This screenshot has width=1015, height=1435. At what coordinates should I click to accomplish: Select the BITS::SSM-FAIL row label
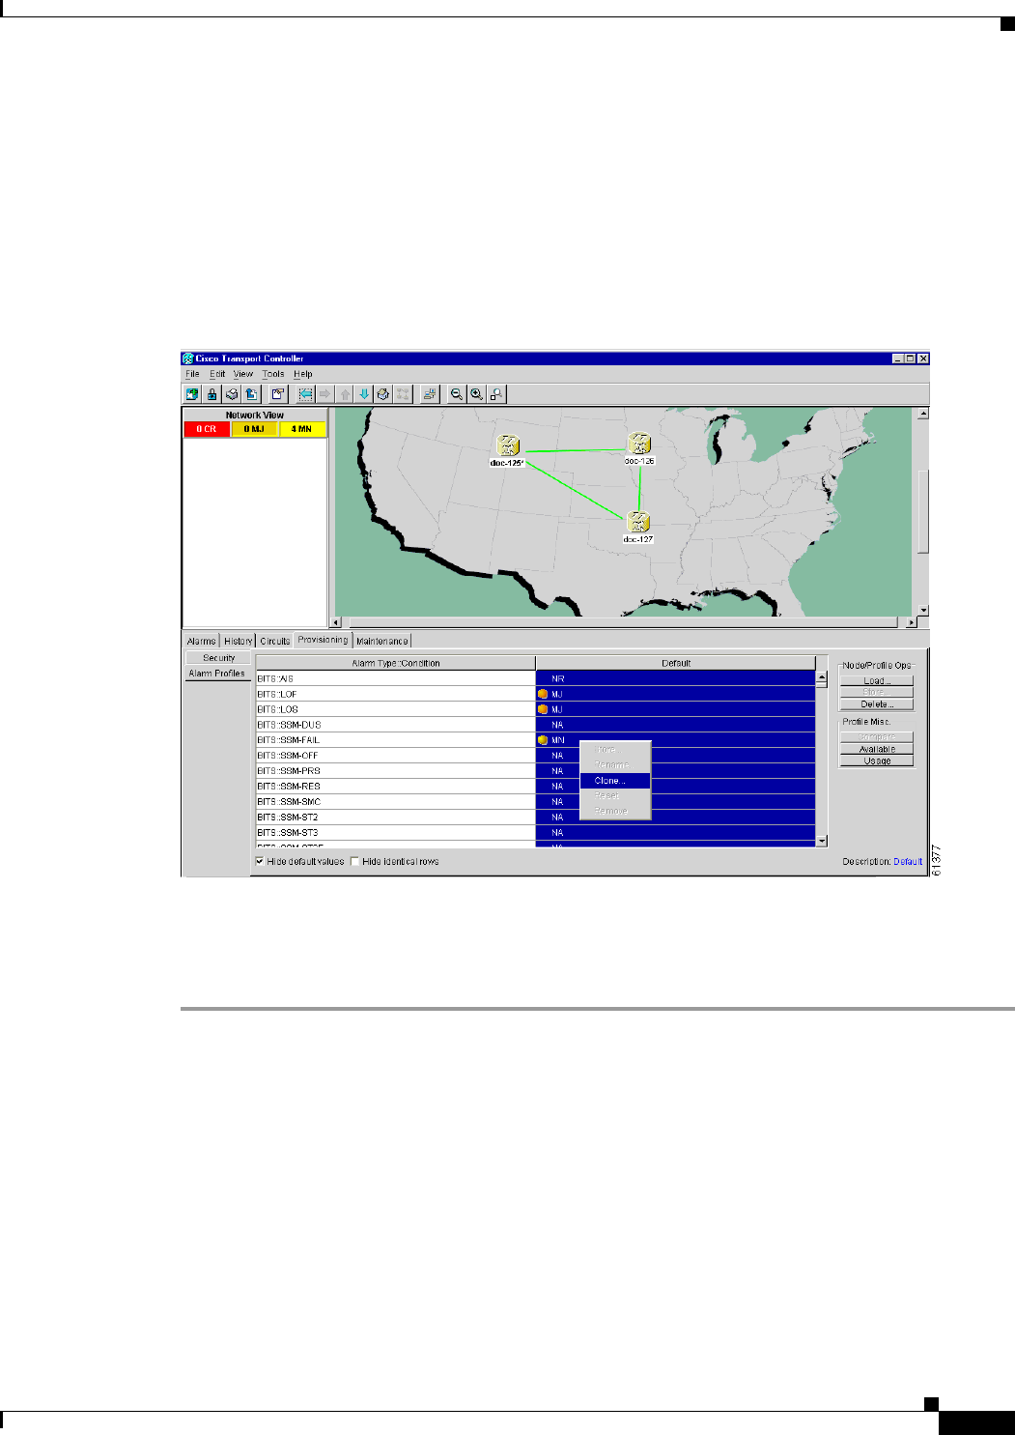[x=288, y=740]
